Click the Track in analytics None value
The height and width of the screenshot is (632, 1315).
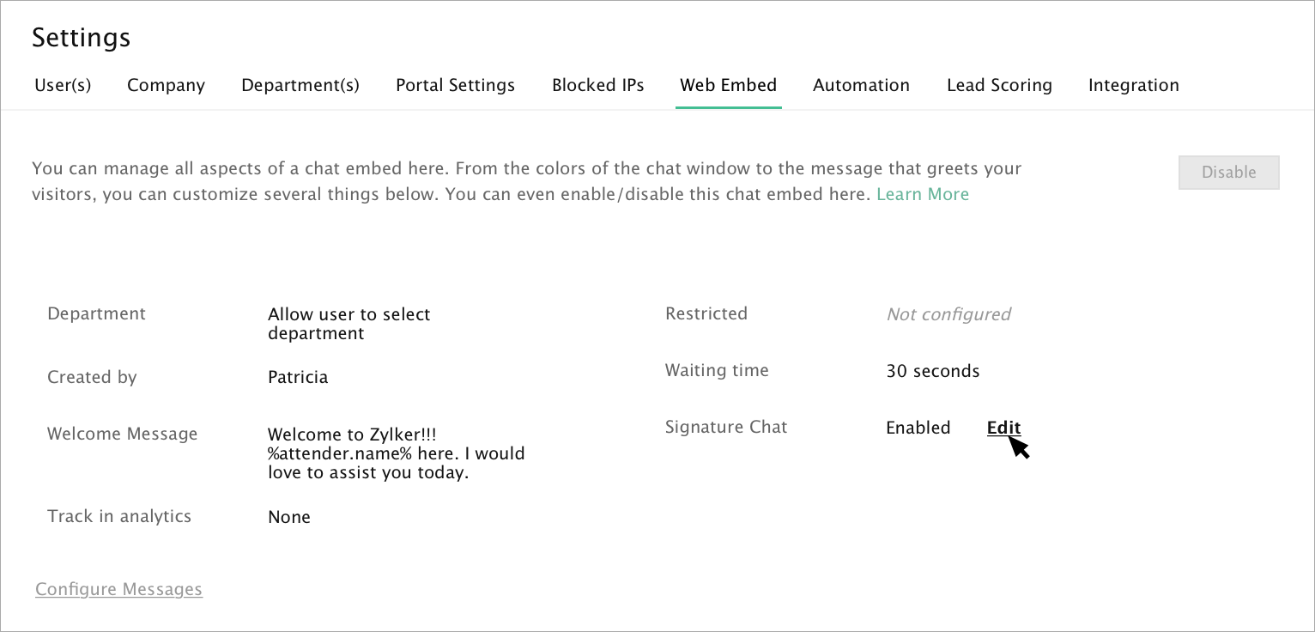tap(289, 517)
